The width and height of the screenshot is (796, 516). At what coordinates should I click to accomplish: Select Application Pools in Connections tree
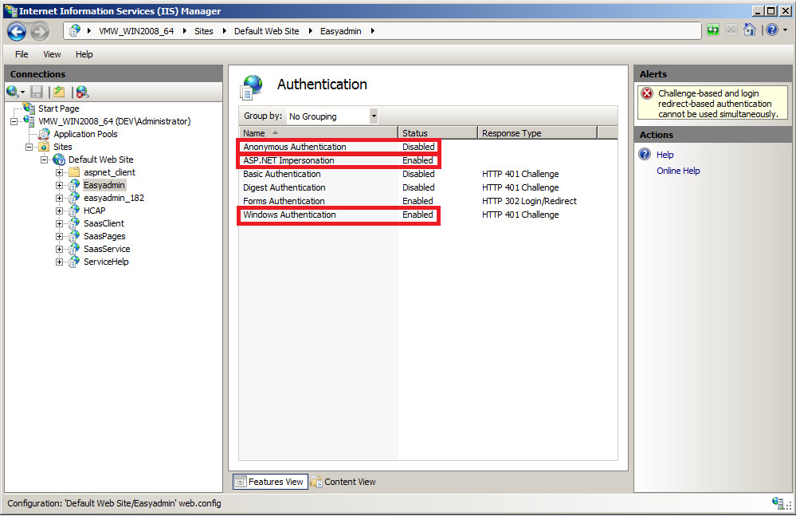coord(85,134)
